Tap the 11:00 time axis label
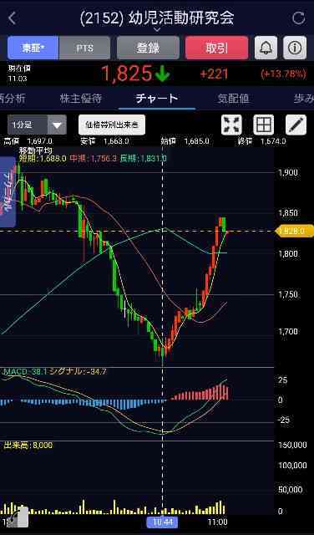314x535 pixels. (x=218, y=522)
